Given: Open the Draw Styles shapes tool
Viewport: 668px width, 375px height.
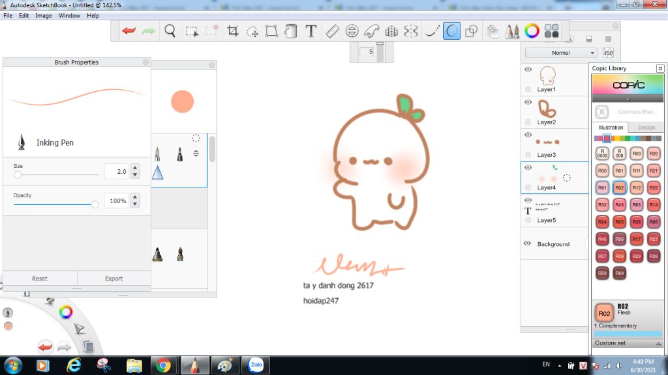Looking at the screenshot, I should 472,31.
